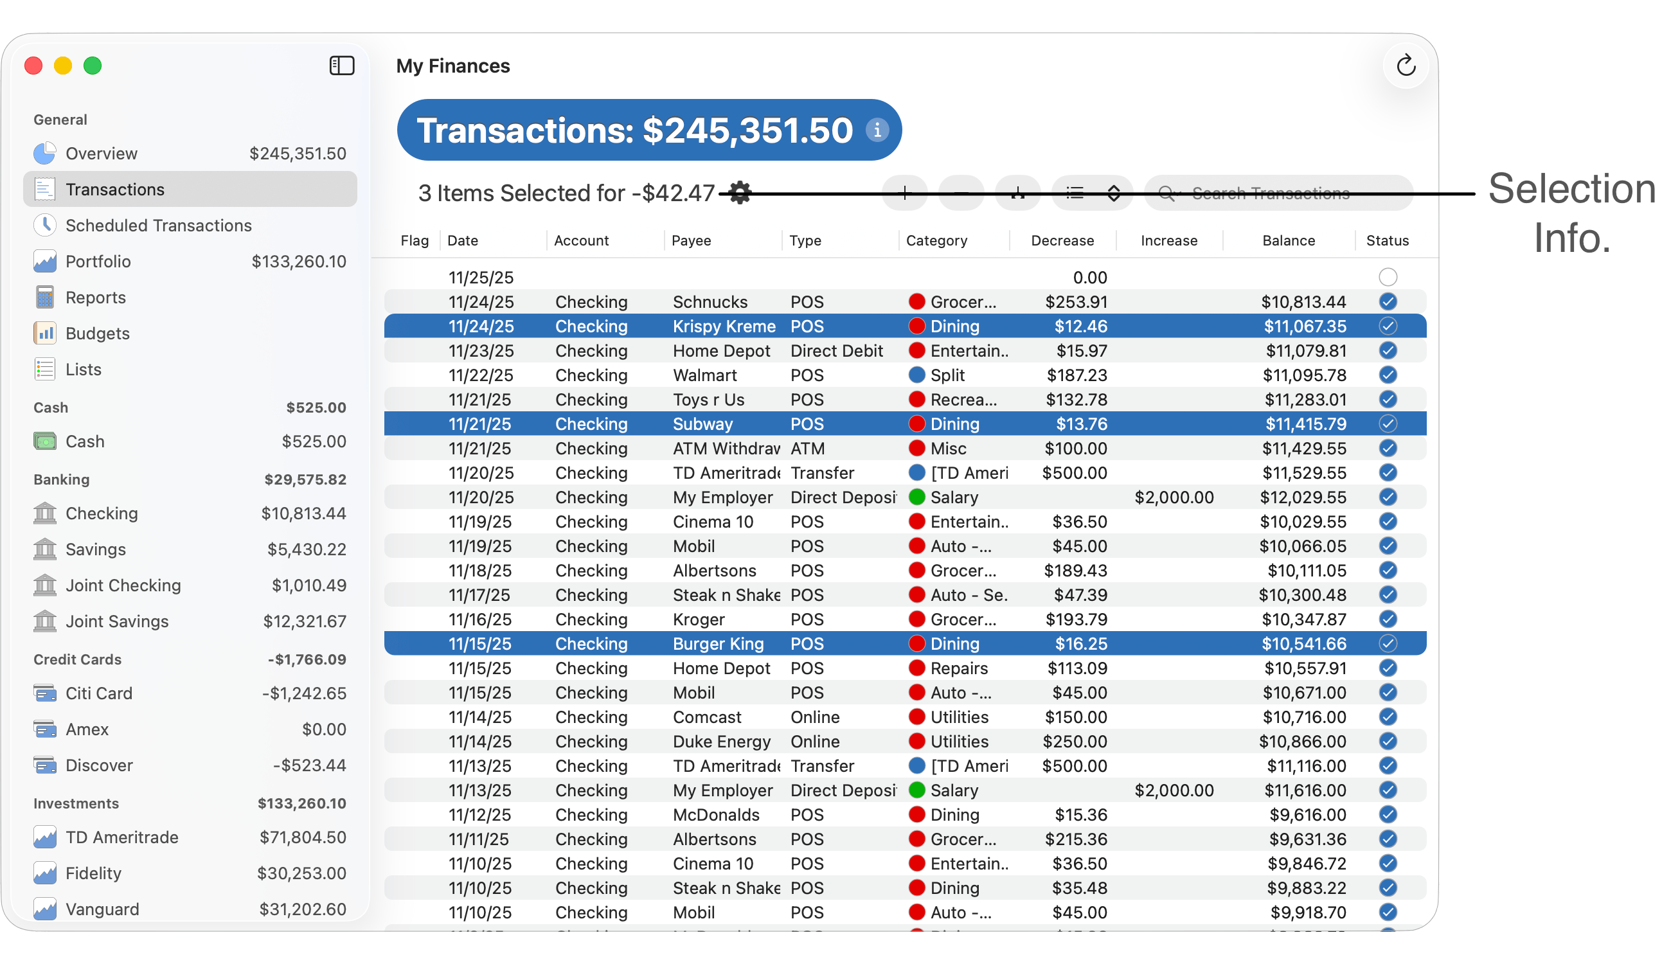Click the split transaction icon in toolbar

(1017, 193)
